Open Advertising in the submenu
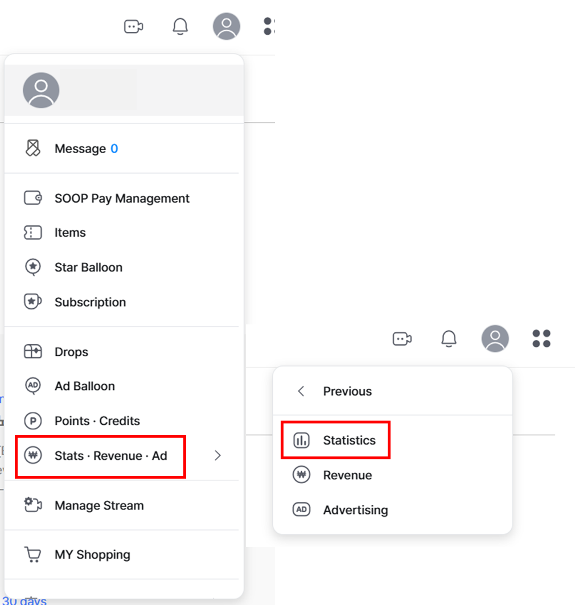 (392, 510)
